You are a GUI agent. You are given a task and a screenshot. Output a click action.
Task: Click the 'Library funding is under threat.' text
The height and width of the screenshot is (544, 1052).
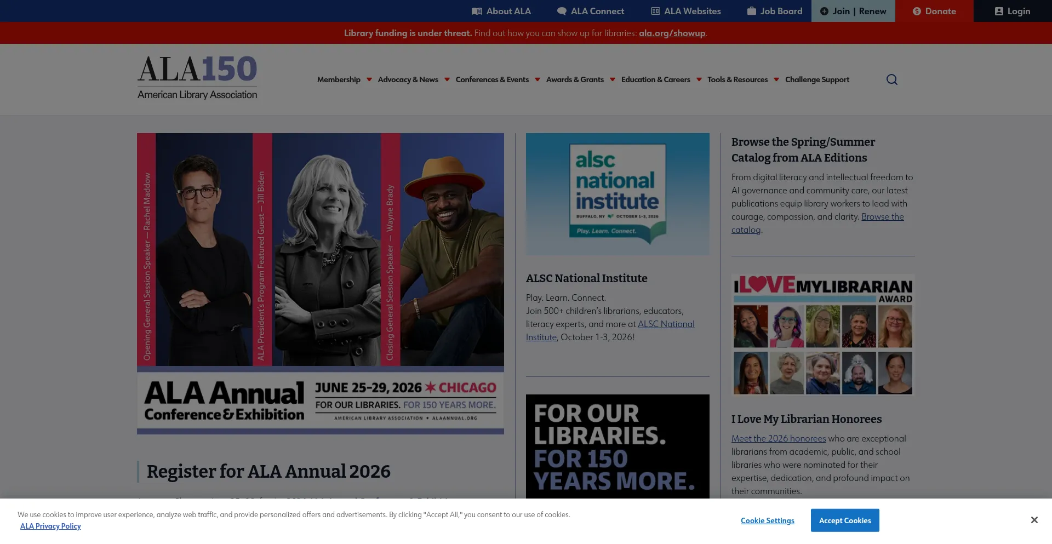[408, 33]
